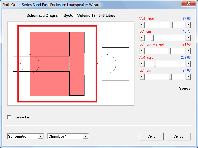Image resolution: width=198 pixels, height=148 pixels.
Task: Open the Chamber 1 dropdown
Action: coord(85,136)
